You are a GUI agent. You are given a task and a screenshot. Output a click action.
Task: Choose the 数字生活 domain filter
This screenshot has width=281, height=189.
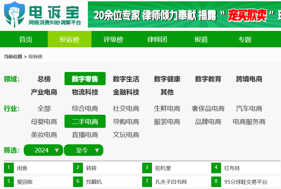tap(126, 79)
